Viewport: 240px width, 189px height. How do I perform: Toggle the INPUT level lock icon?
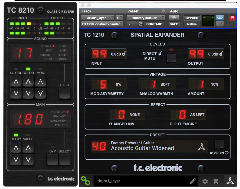click(x=124, y=54)
